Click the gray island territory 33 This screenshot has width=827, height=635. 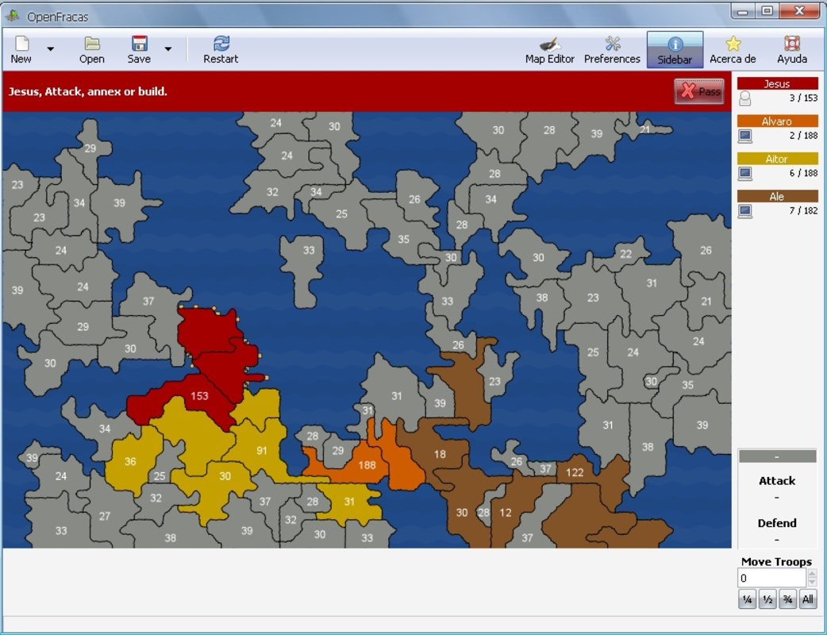click(x=309, y=251)
